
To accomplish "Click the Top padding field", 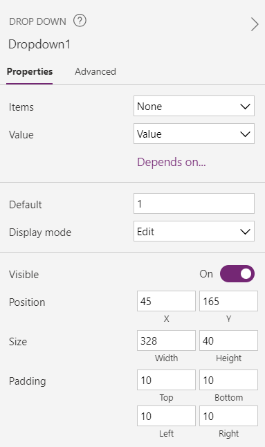I will pyautogui.click(x=166, y=380).
